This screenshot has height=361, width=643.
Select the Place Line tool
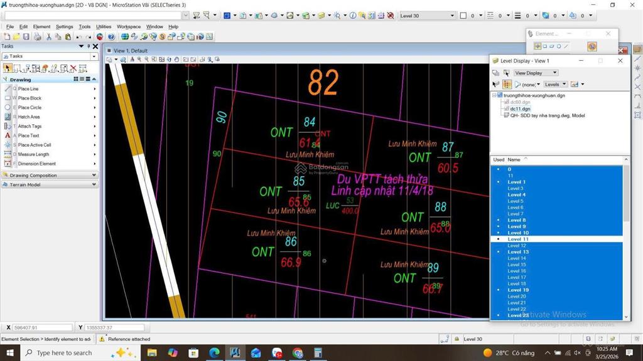[x=50, y=89]
